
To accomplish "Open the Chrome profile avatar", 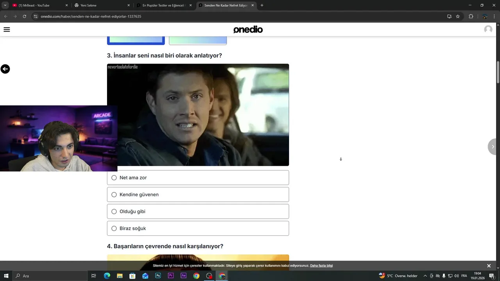I will tap(485, 16).
